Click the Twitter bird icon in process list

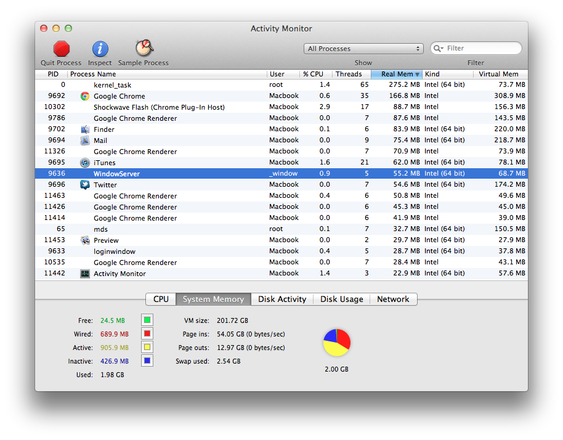pyautogui.click(x=85, y=185)
